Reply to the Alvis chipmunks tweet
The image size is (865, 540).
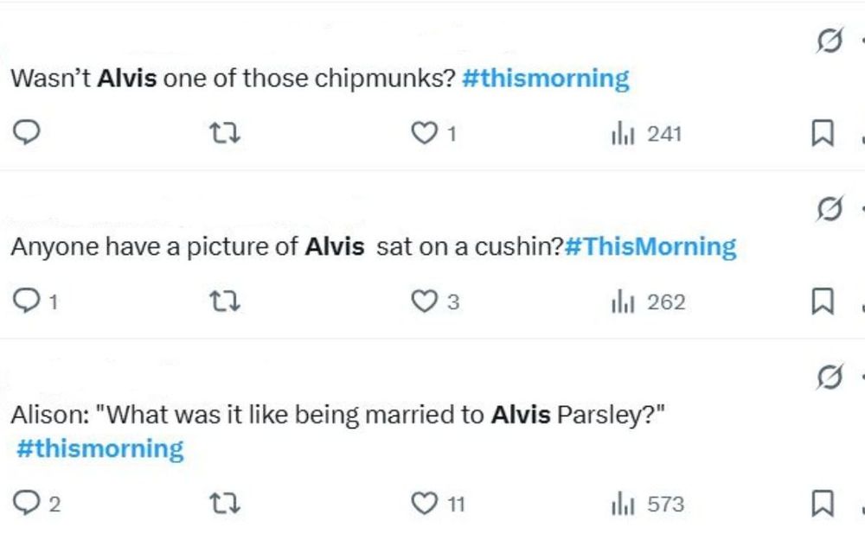[x=29, y=133]
